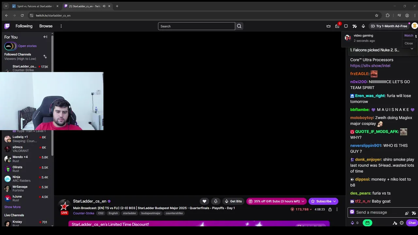Viewport: 418px width, 235px height.
Task: Open s0mcs VALORANT channel in sidebar
Action: pos(26,149)
